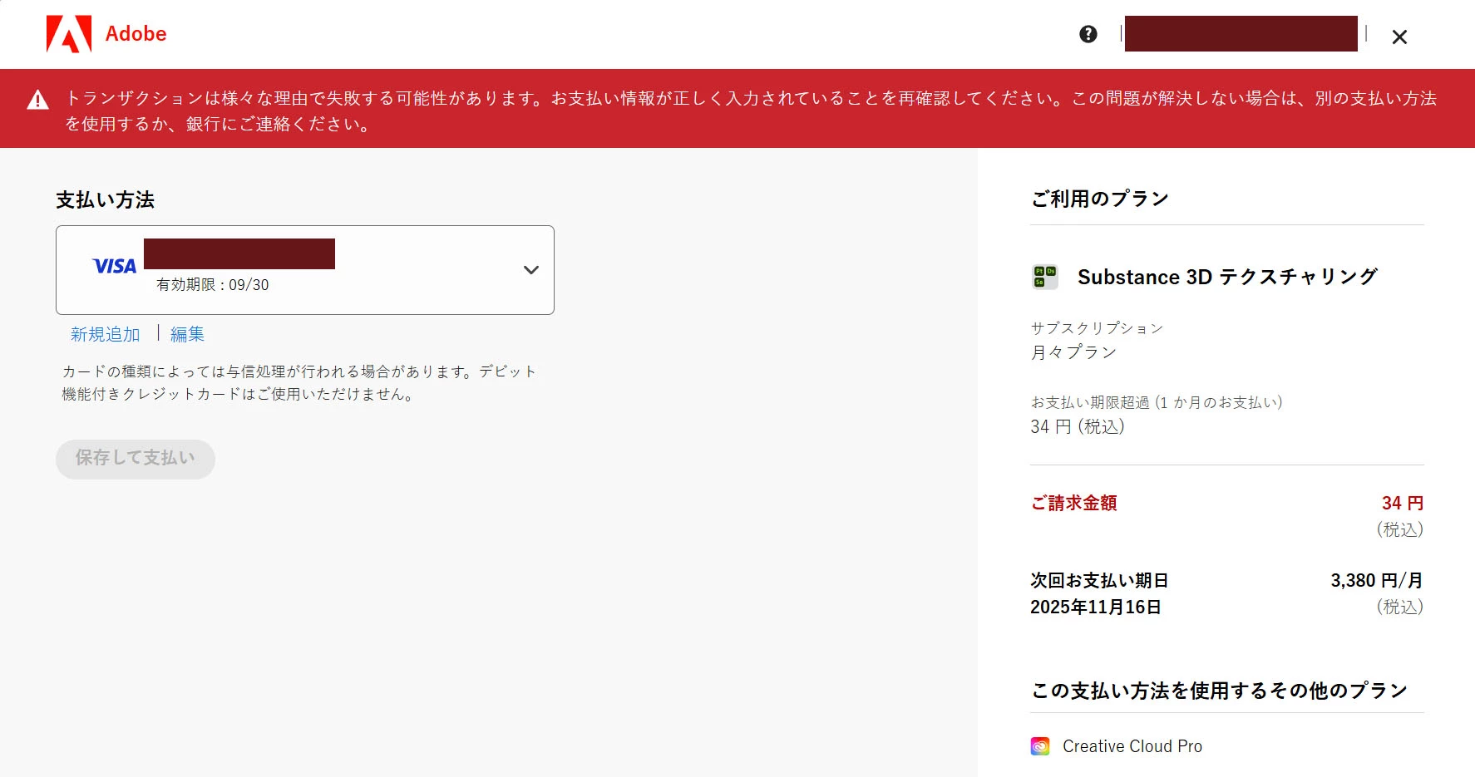
Task: Click the redacted card number field
Action: (x=239, y=253)
